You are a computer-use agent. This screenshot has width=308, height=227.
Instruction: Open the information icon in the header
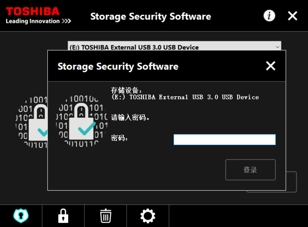(269, 16)
